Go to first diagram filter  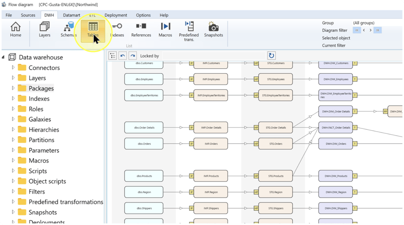357,30
